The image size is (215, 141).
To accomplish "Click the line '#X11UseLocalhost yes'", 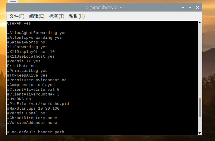I will [x=31, y=56].
